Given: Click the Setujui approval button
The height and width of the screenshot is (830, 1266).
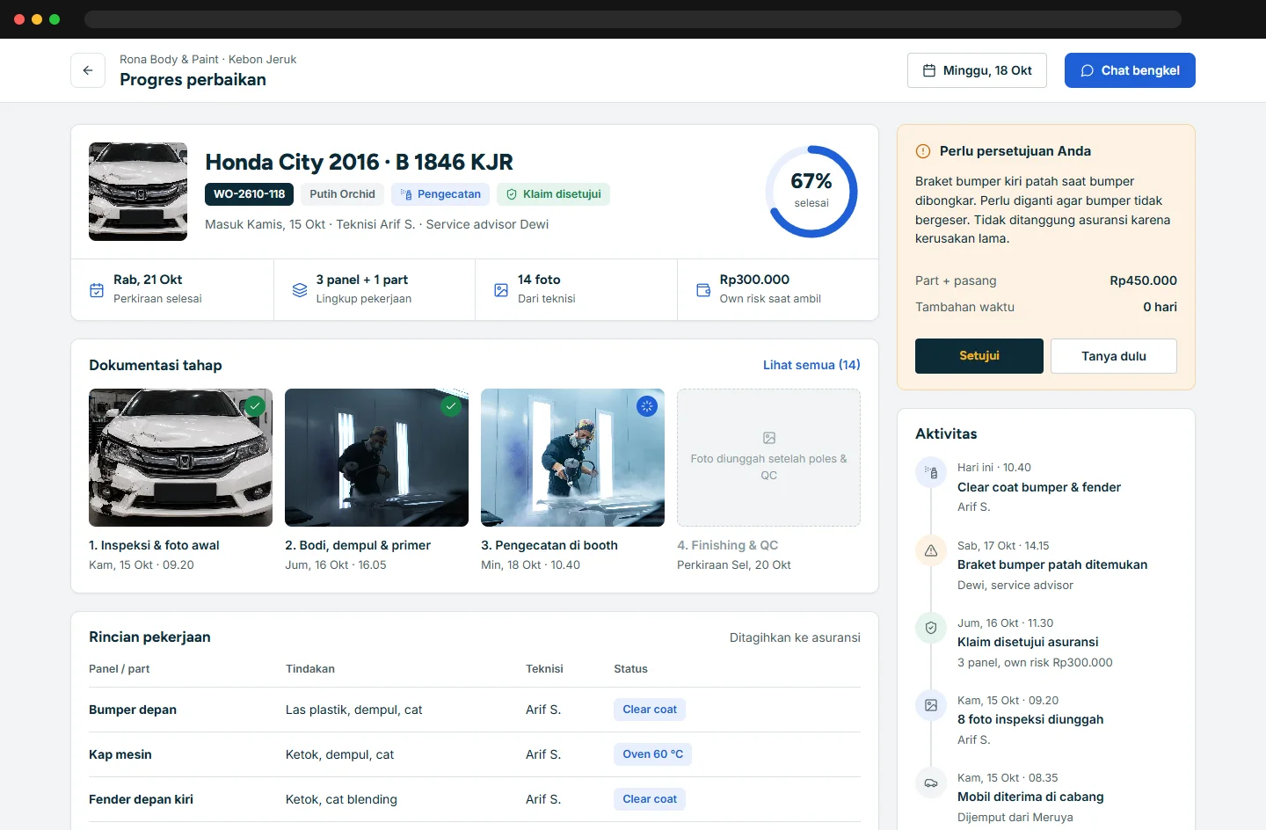Looking at the screenshot, I should tap(979, 356).
